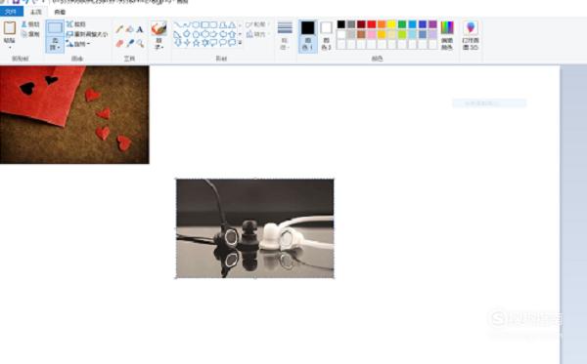The width and height of the screenshot is (587, 364).
Task: Choose the Cloud callout shape
Action: click(x=232, y=43)
